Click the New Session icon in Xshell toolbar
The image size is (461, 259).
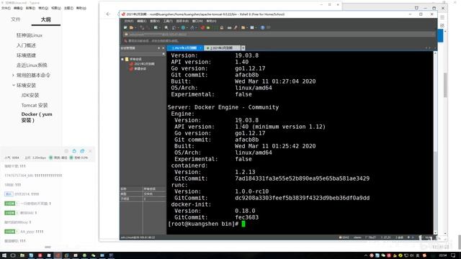(x=125, y=27)
